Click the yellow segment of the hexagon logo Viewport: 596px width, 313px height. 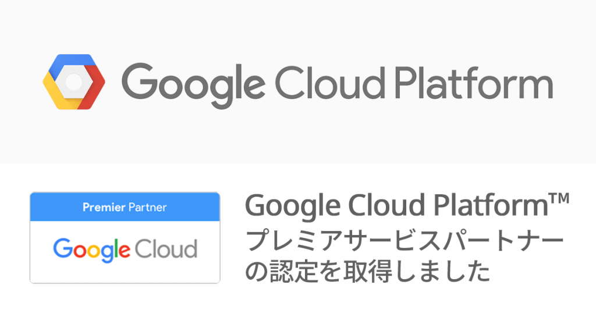click(57, 93)
